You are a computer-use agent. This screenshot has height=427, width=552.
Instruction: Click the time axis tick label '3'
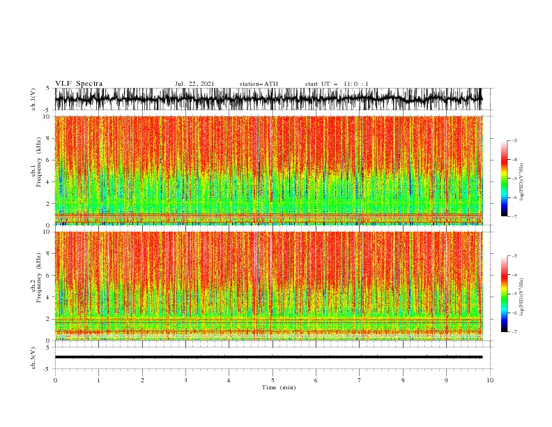[x=185, y=380]
